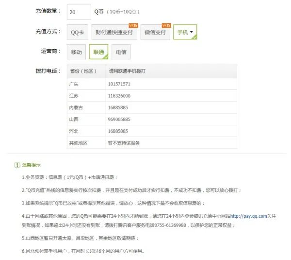Select phone number 969005885
This screenshot has height=260, width=291.
[119, 120]
